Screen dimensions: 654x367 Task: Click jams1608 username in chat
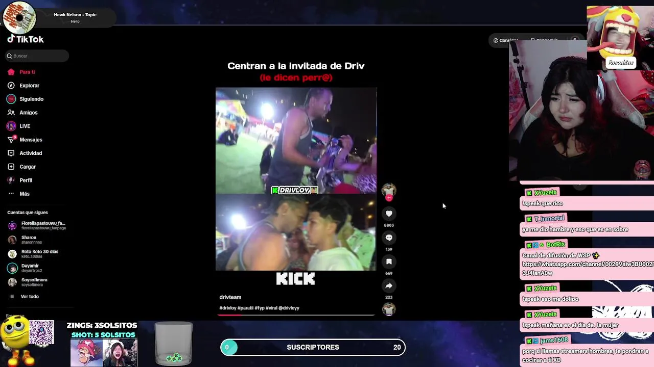click(554, 340)
